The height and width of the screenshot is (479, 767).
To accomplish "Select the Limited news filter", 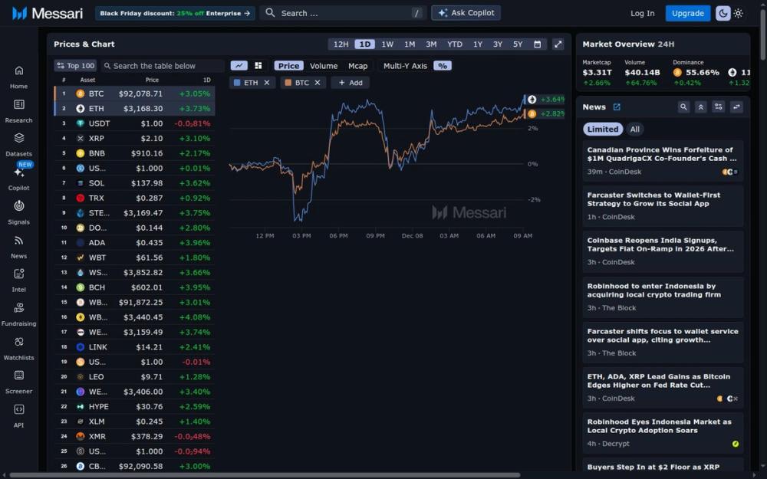I will click(x=603, y=129).
